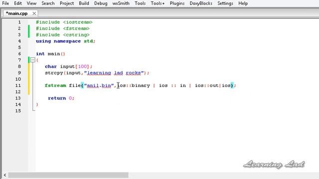
Task: Open the Search menu
Action: click(48, 3)
